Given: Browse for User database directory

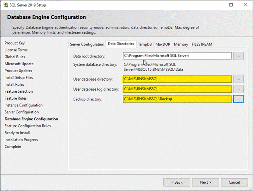Looking at the screenshot, I should [x=238, y=79].
